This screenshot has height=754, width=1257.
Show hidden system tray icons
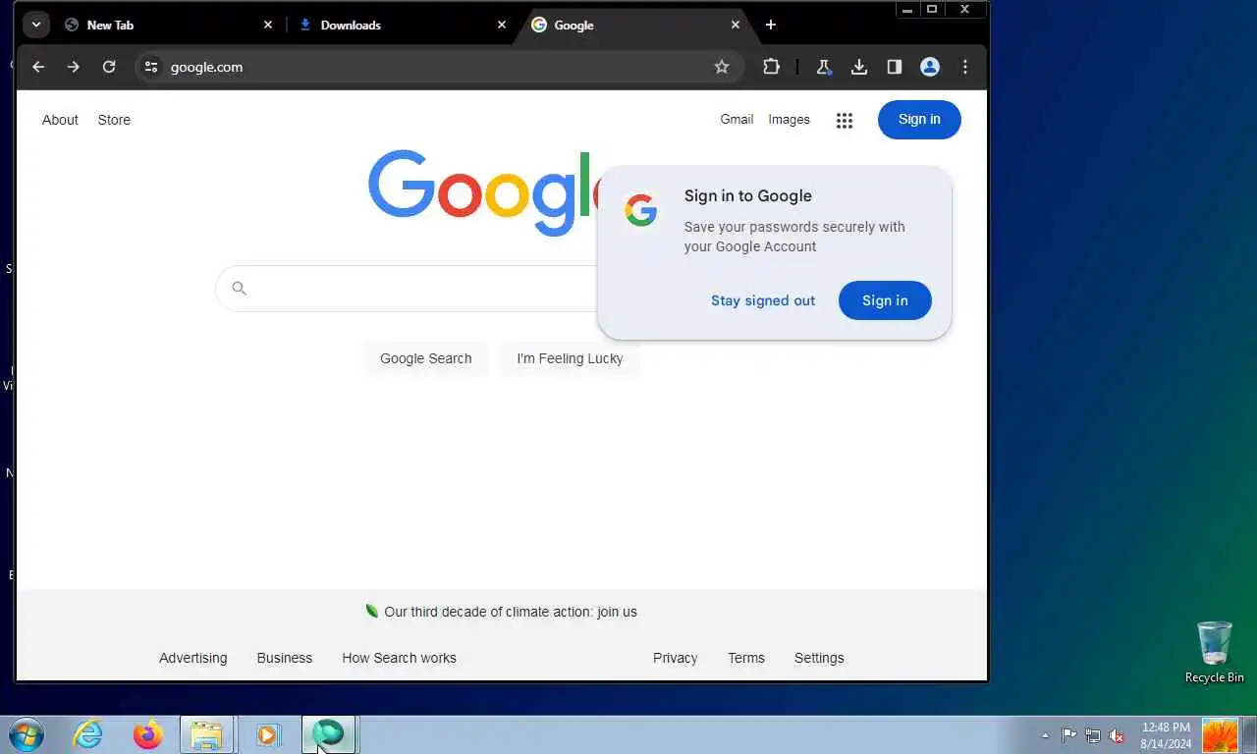click(x=1045, y=735)
